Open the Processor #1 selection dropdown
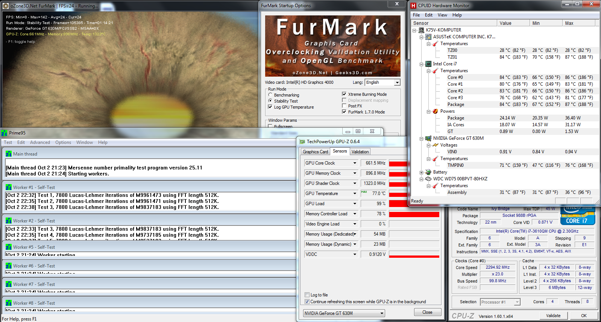The width and height of the screenshot is (601, 322). (517, 302)
